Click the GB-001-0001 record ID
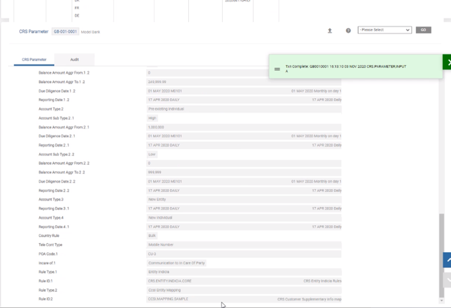Image resolution: width=451 pixels, height=308 pixels. pyautogui.click(x=65, y=31)
